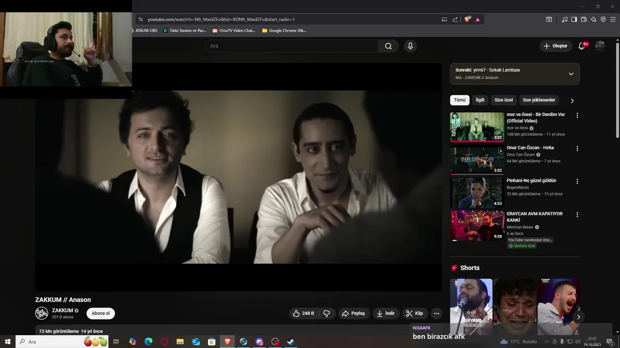The width and height of the screenshot is (620, 348).
Task: Open Brave tab search icon
Action: point(549,19)
